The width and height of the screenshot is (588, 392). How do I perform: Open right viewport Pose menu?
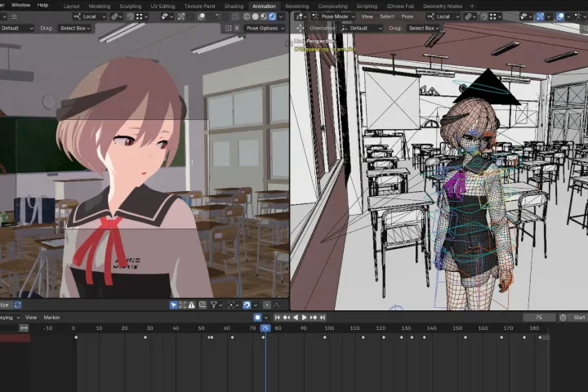[408, 16]
